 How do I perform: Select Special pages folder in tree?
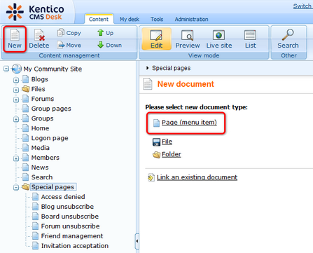[x=53, y=187]
